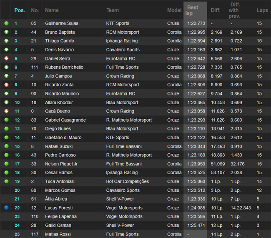271x238 pixels.
Task: Click the green arrow in Julio Campos row
Action: pos(6,76)
